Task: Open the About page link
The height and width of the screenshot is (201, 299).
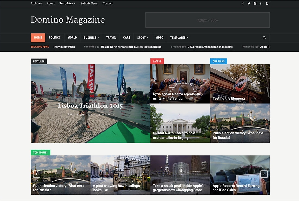Action: 51,3
